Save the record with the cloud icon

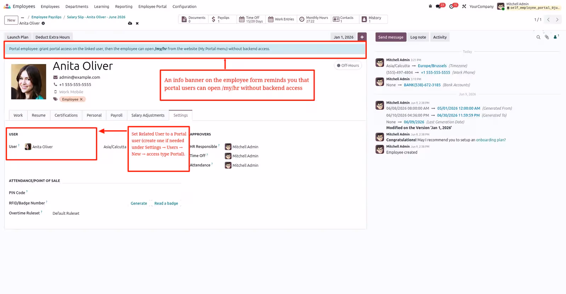tap(130, 23)
